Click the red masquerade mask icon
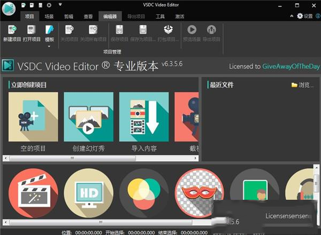Image resolution: width=321 pixels, height=235 pixels. tap(199, 193)
